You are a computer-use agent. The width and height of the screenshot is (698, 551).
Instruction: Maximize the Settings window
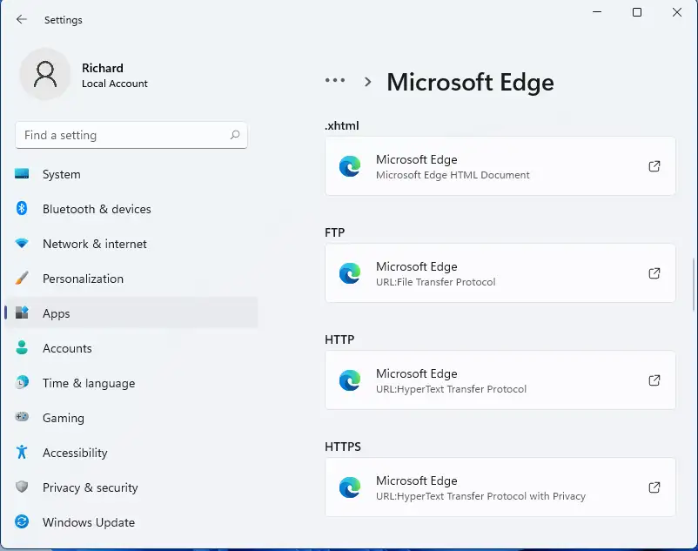637,12
